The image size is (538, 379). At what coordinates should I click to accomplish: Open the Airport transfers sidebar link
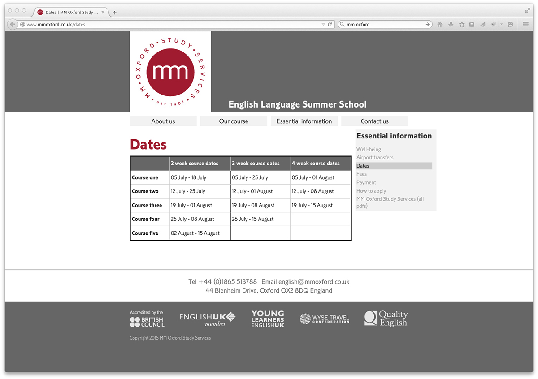tap(375, 157)
